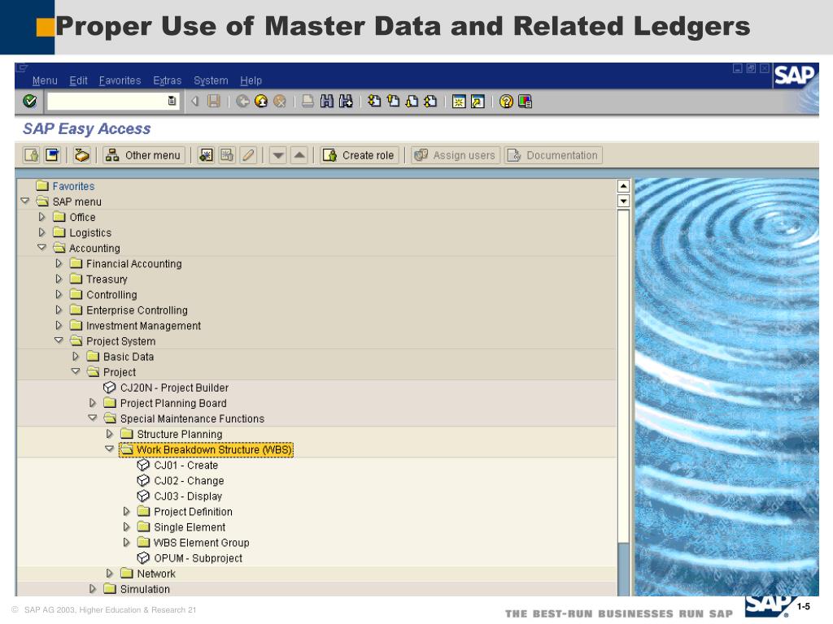The height and width of the screenshot is (624, 833).
Task: Open the Favorites menu
Action: [120, 80]
